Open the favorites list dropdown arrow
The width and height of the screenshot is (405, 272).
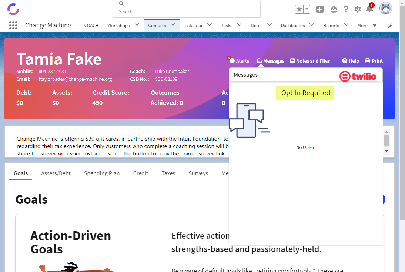[x=307, y=9]
